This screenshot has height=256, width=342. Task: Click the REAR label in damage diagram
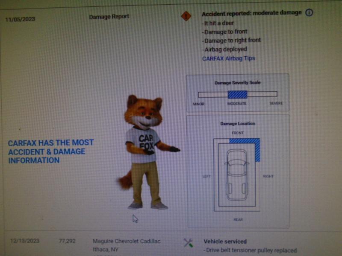point(238,219)
